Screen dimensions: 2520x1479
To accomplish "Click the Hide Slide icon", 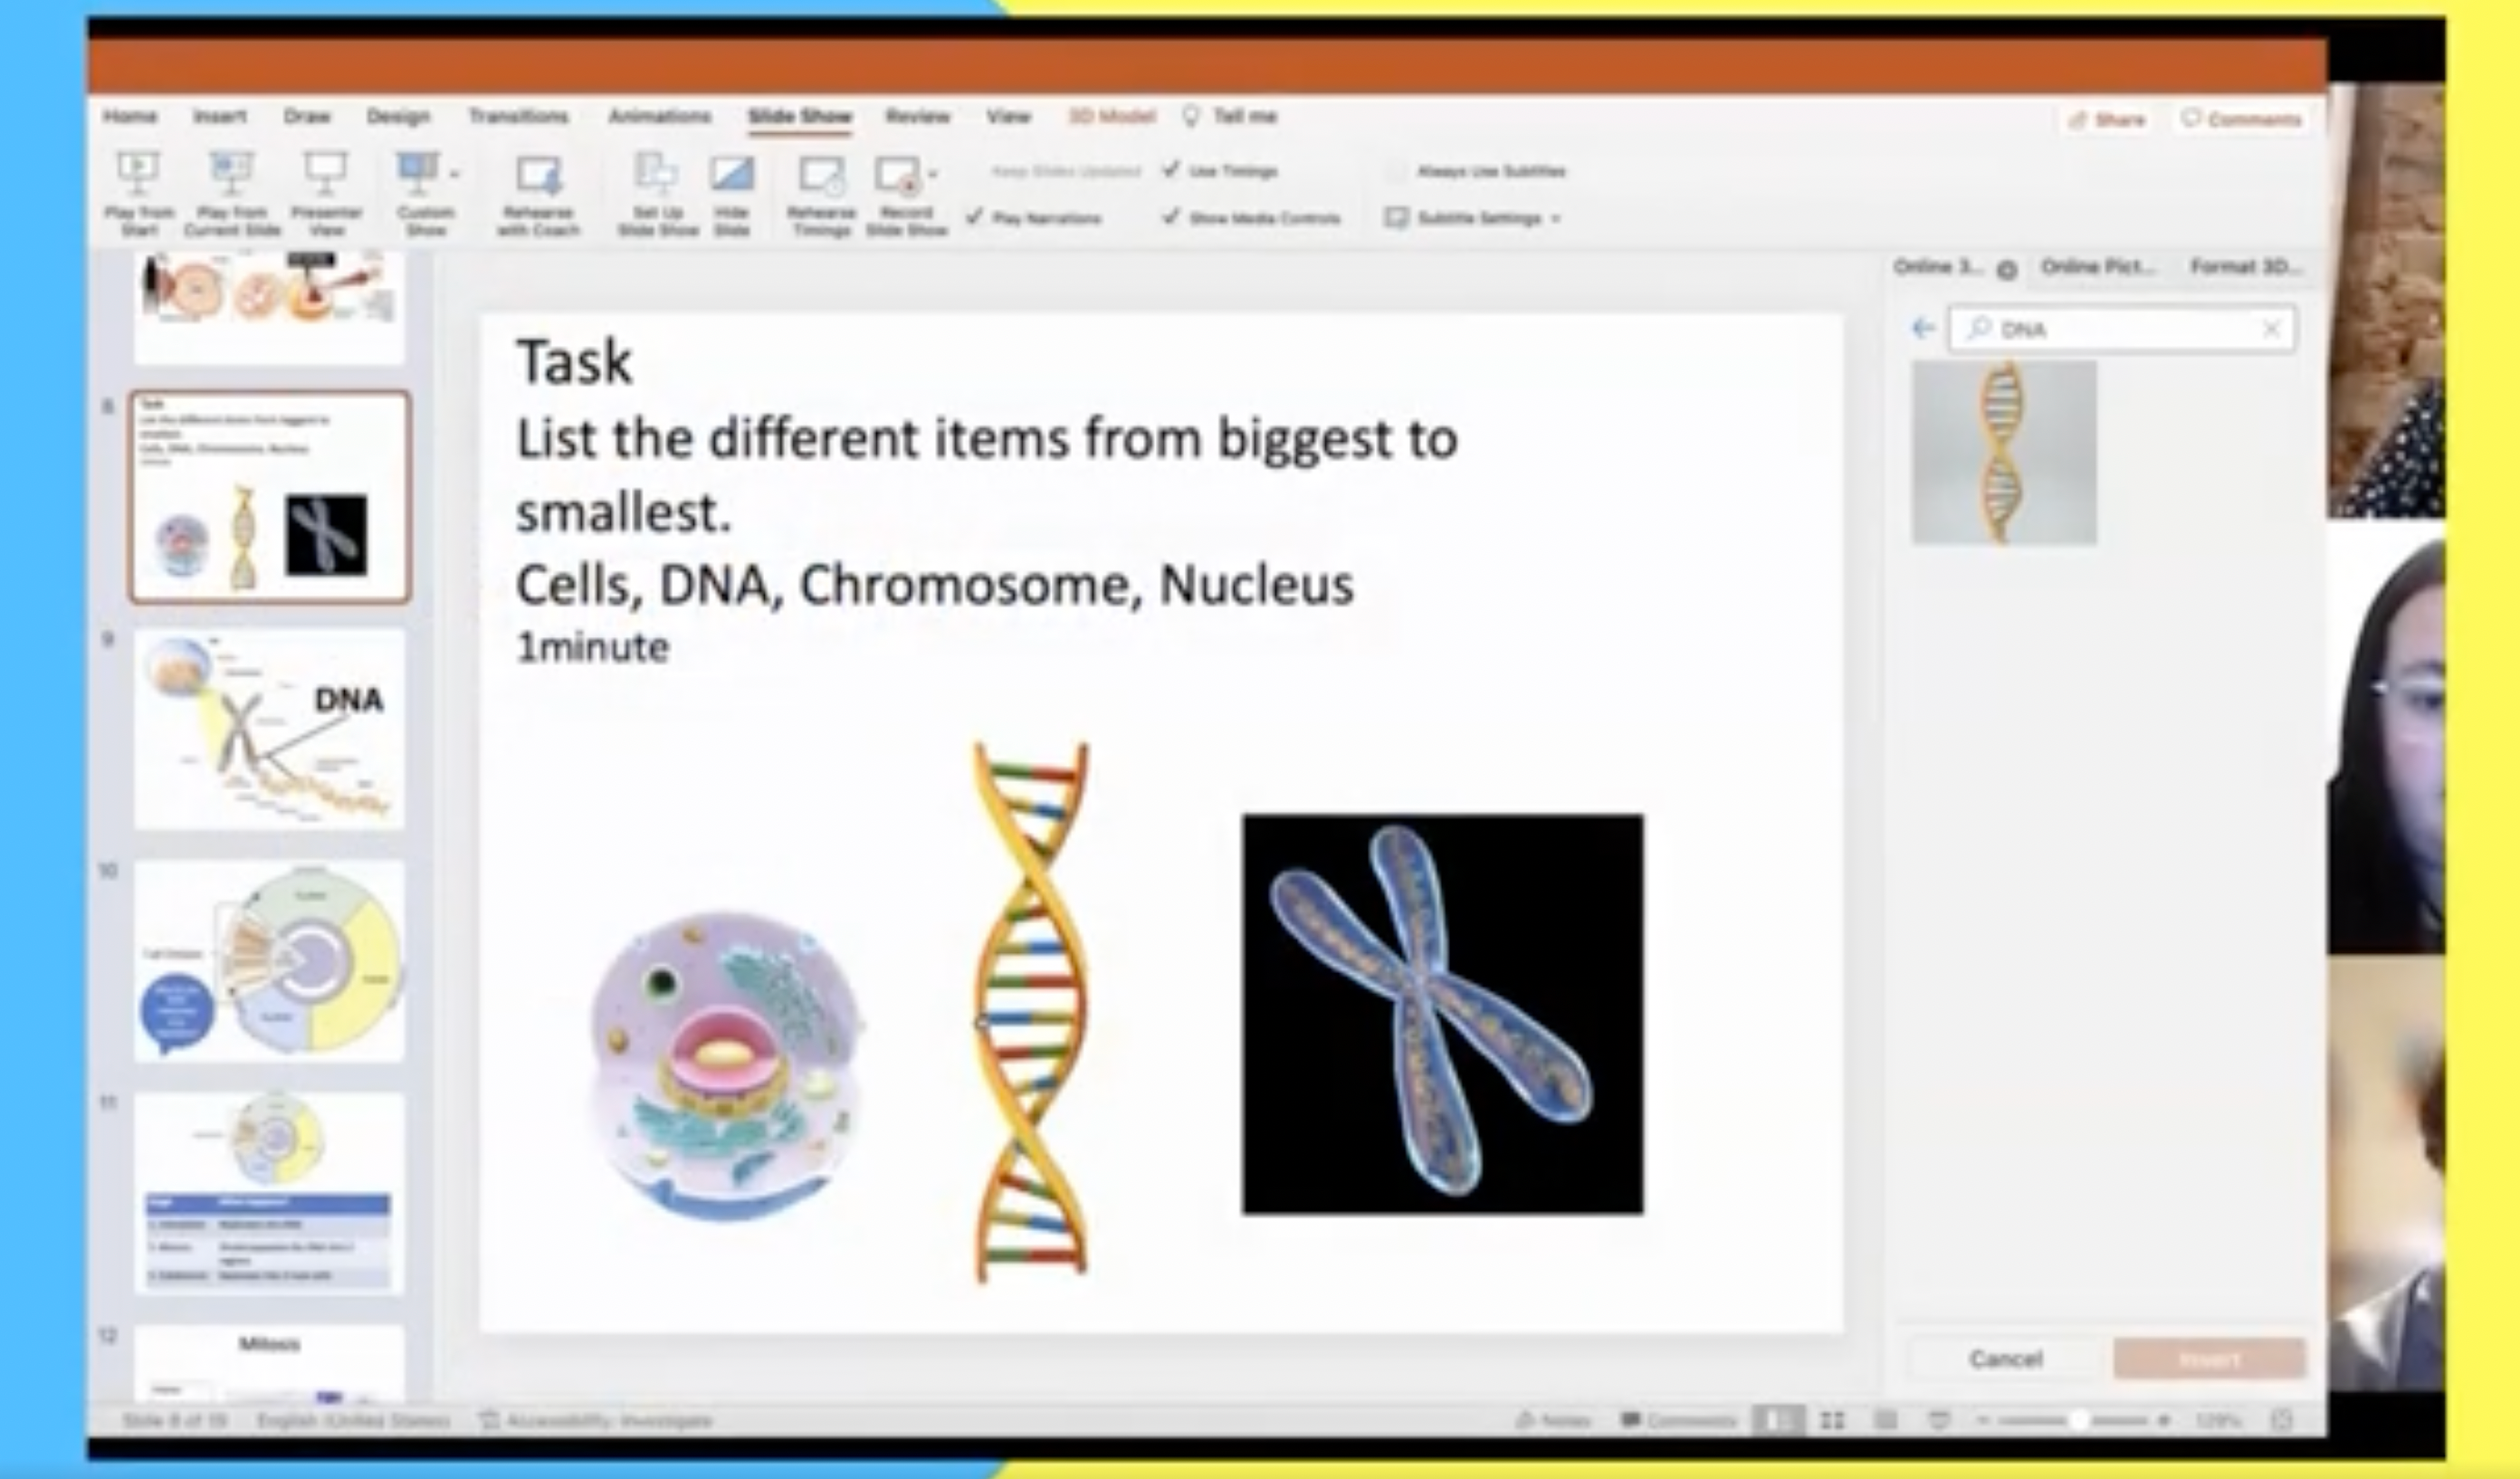I will tap(732, 174).
